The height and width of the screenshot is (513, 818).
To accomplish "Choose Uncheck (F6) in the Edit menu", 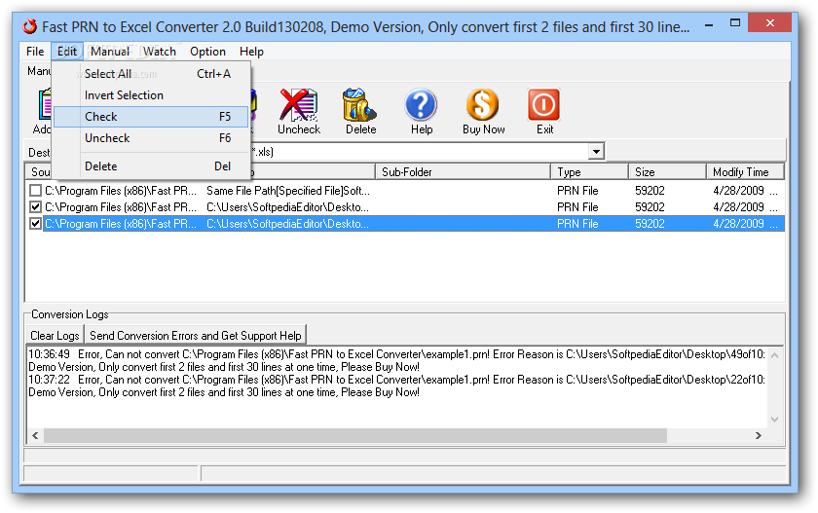I will [x=151, y=138].
